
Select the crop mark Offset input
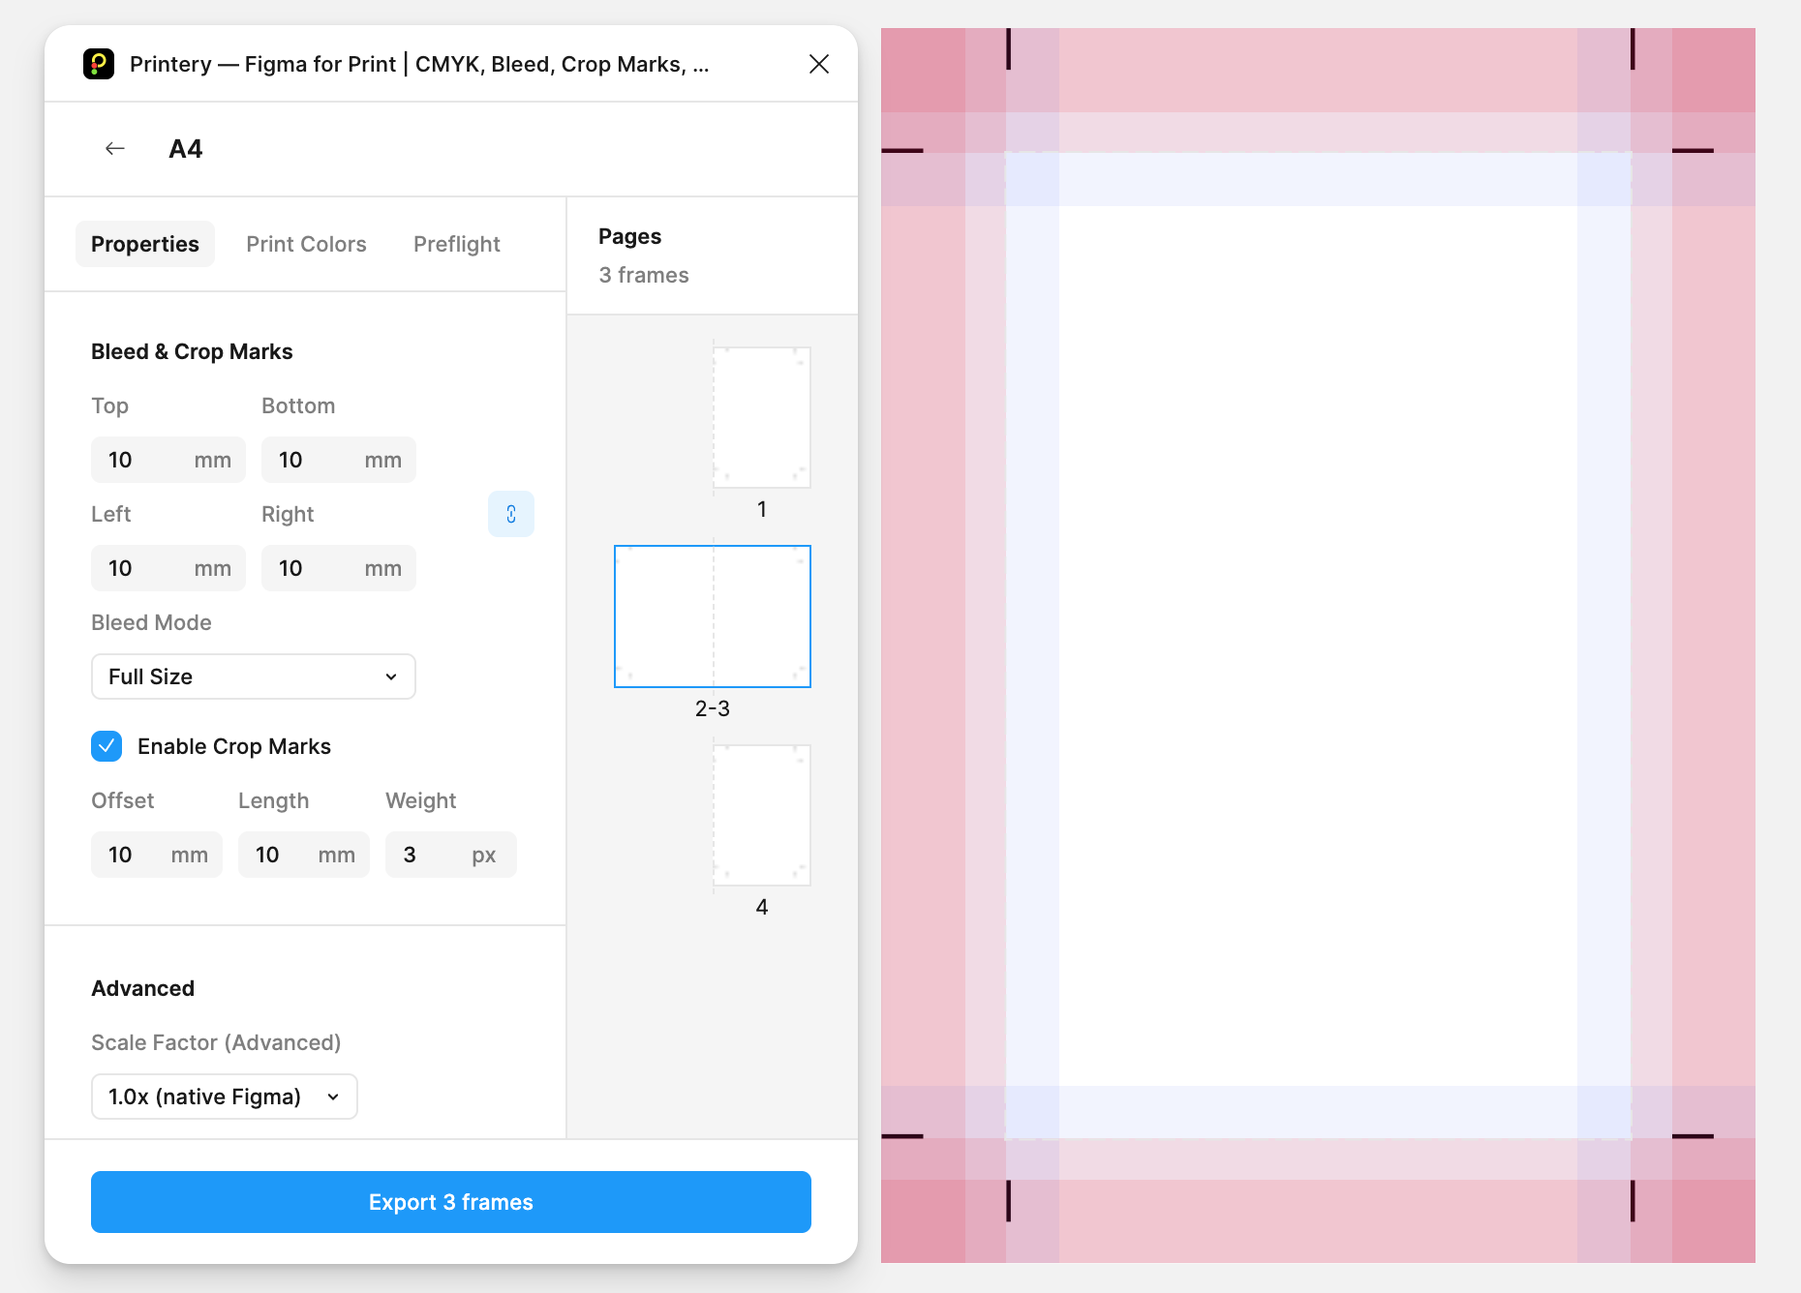(136, 855)
